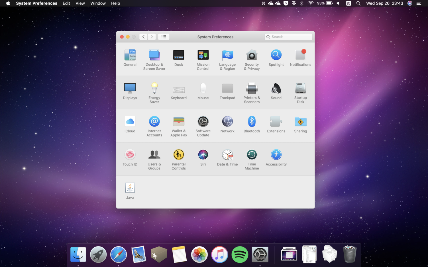The image size is (428, 267).
Task: Open the Displays pane
Action: click(130, 91)
